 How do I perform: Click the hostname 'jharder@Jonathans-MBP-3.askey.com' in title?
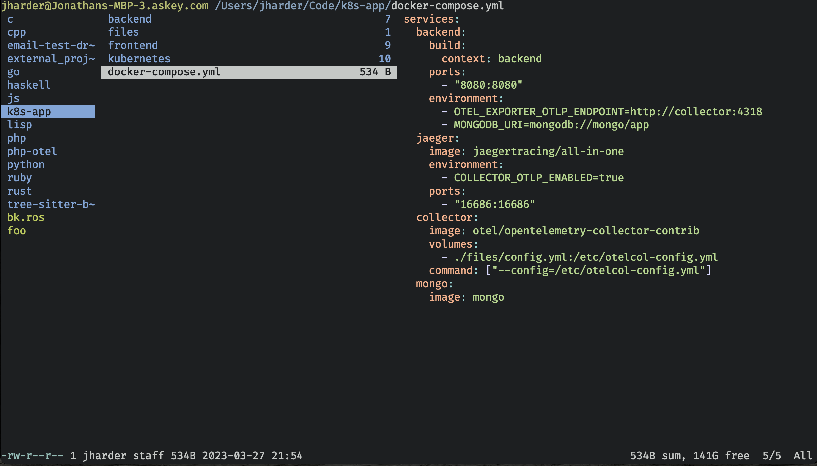click(105, 6)
